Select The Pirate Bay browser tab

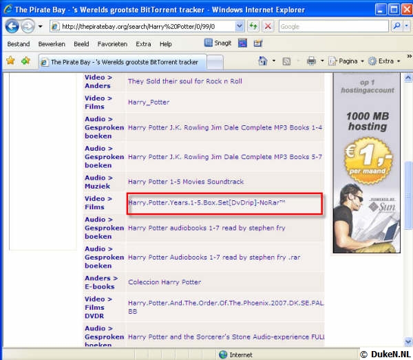tap(123, 62)
